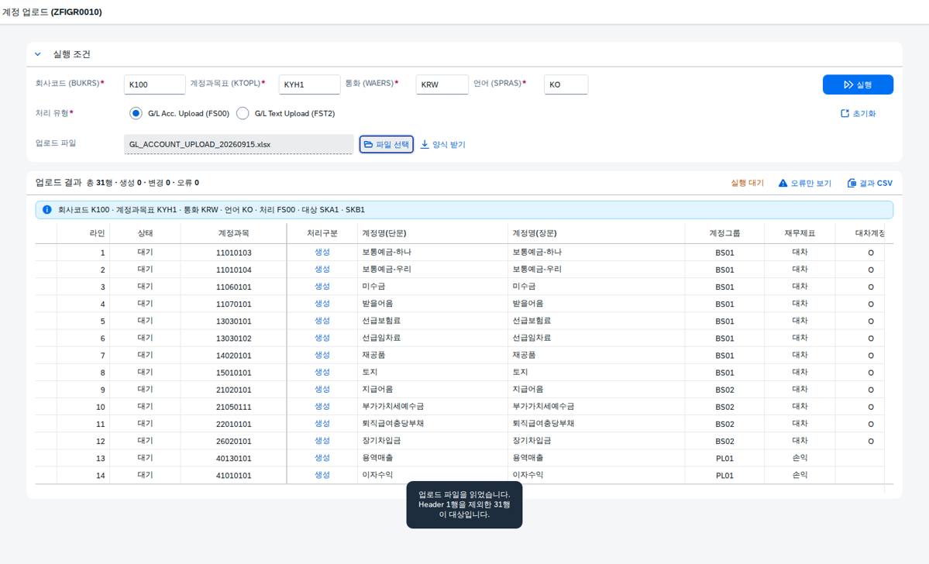Click the 상태 column header

pyautogui.click(x=145, y=233)
